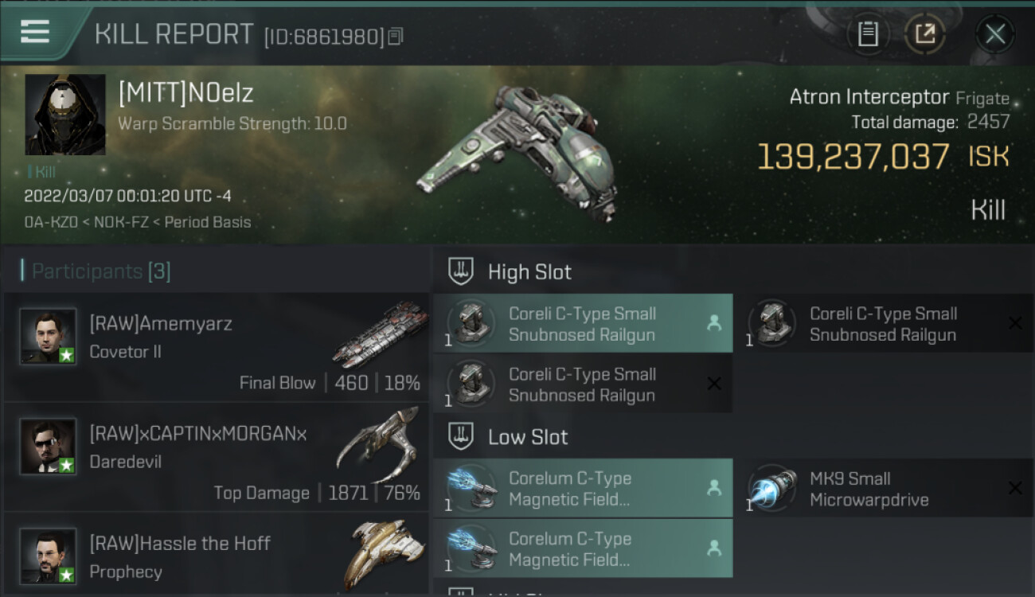Click the clipboard copy report icon
Image resolution: width=1035 pixels, height=597 pixels.
click(x=868, y=34)
